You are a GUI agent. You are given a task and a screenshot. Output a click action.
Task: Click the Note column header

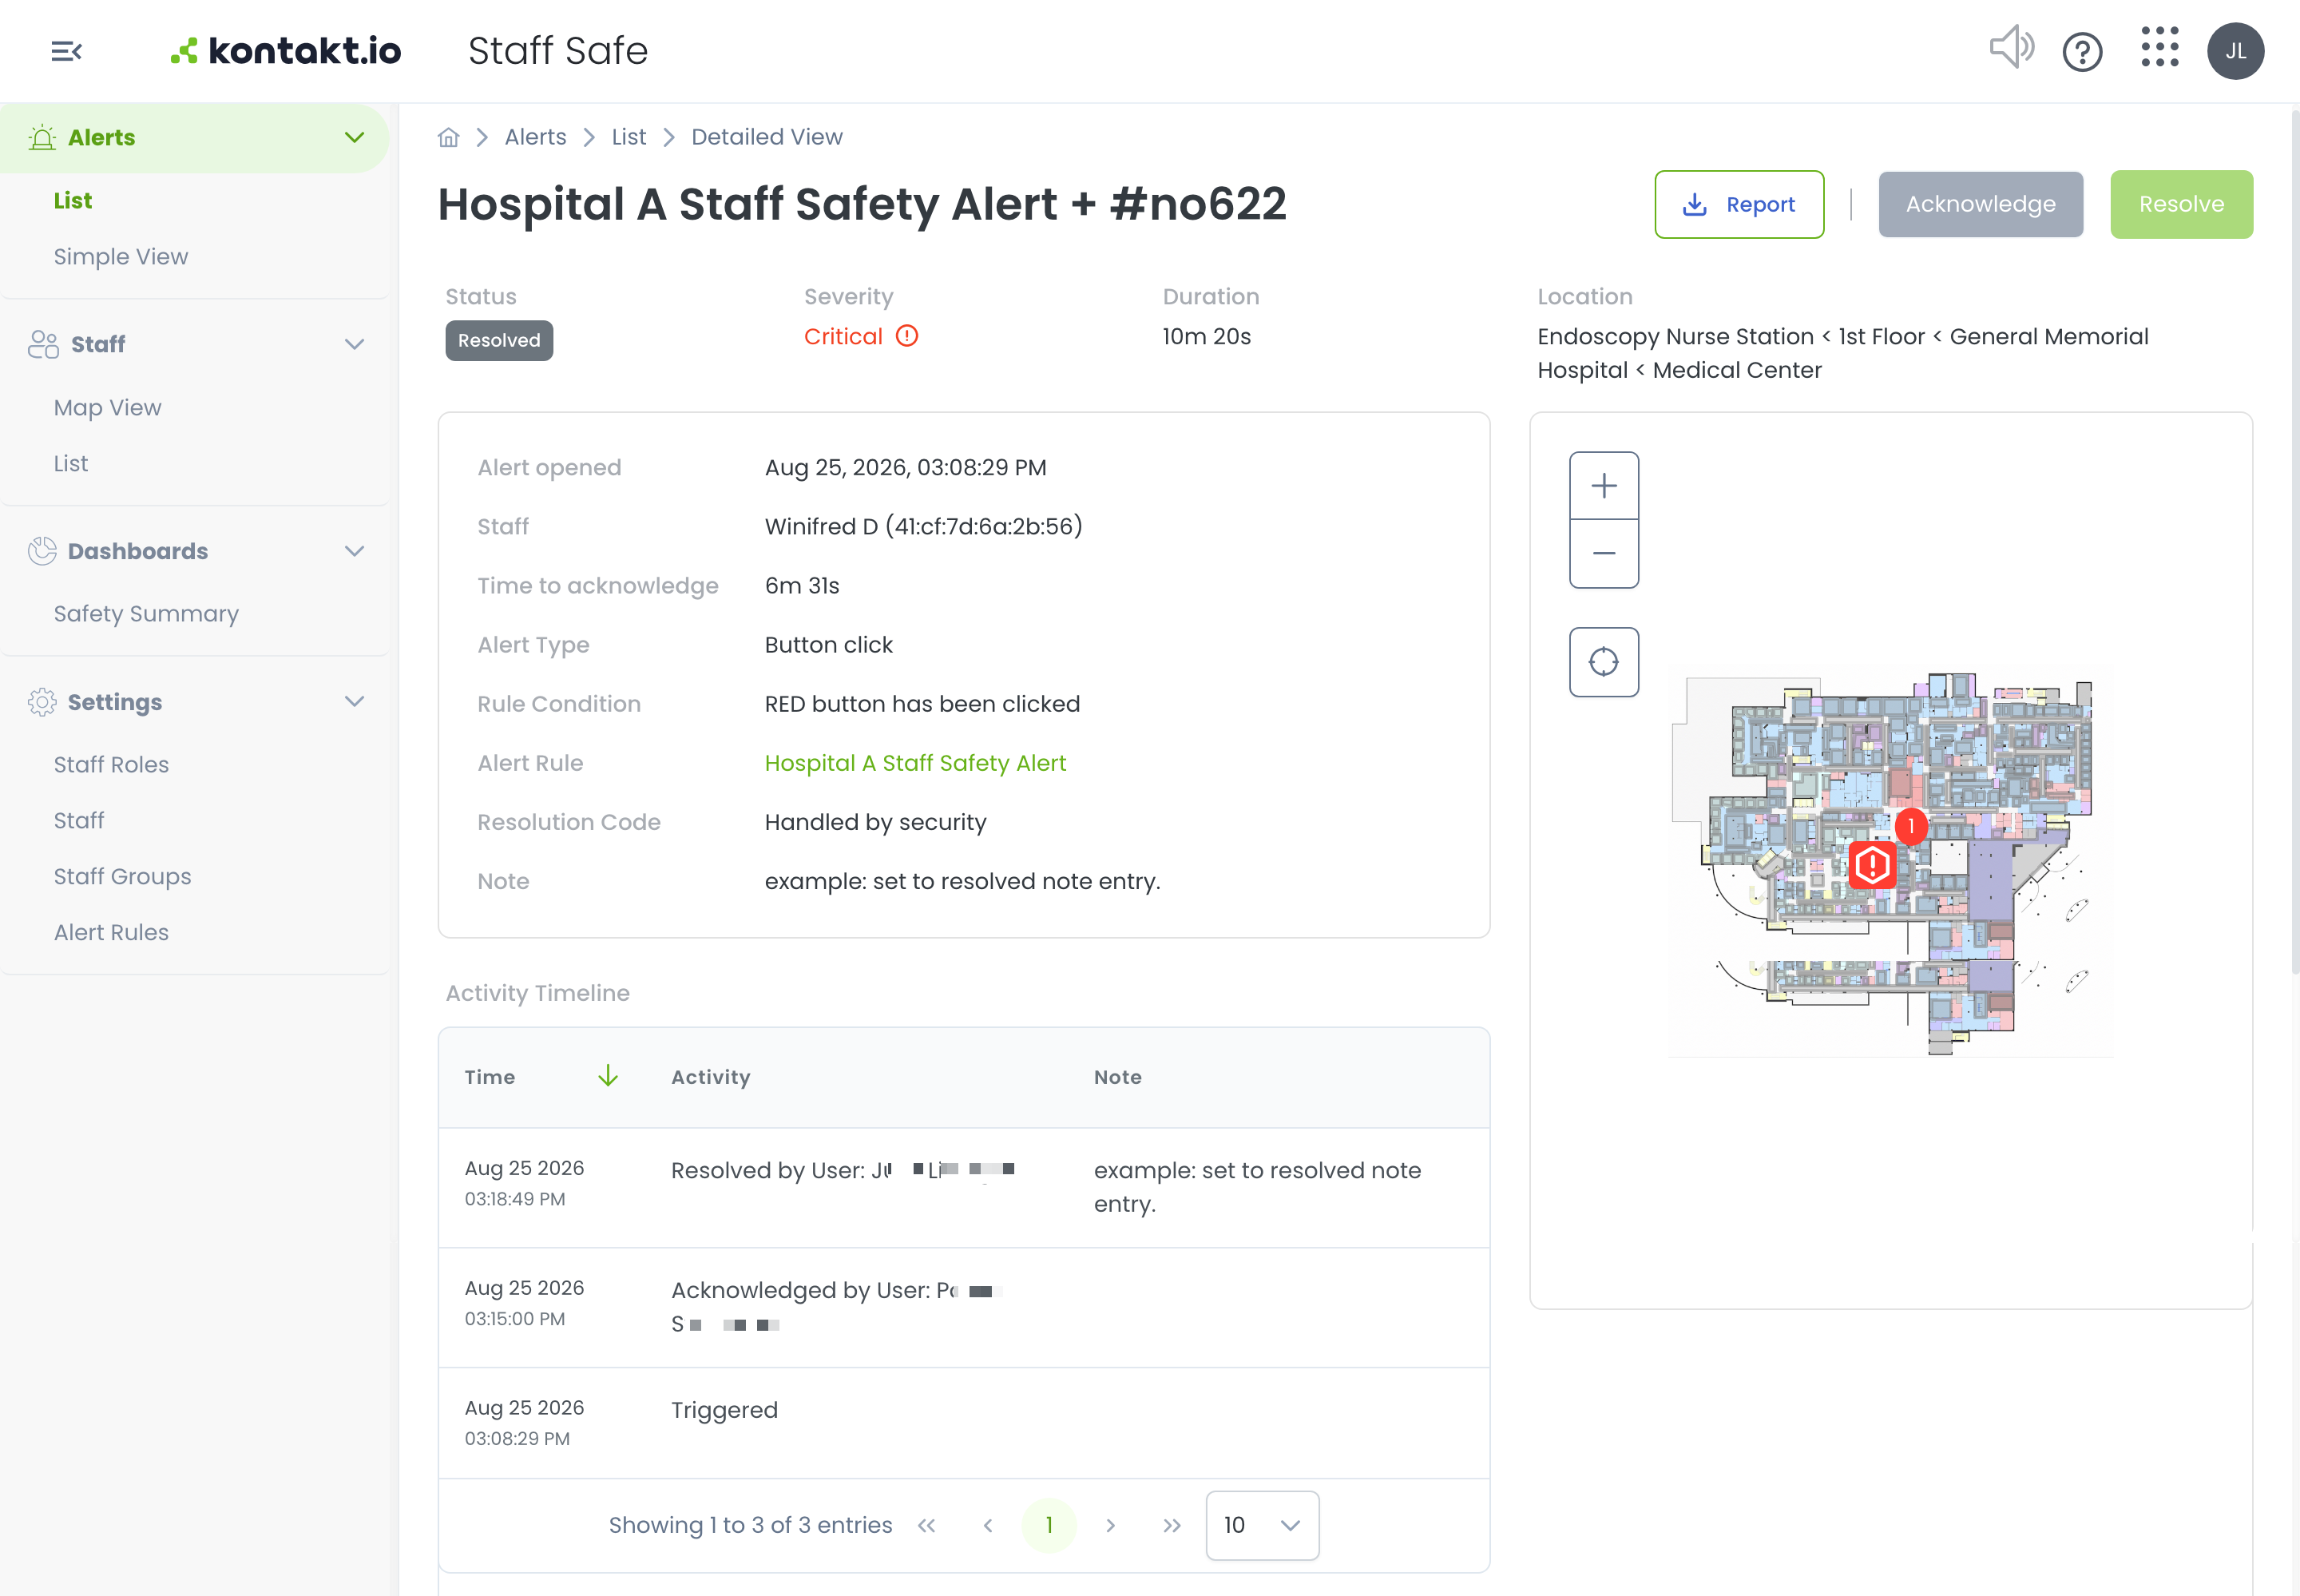tap(1117, 1077)
